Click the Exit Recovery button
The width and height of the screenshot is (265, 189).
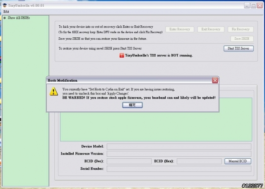pyautogui.click(x=211, y=29)
